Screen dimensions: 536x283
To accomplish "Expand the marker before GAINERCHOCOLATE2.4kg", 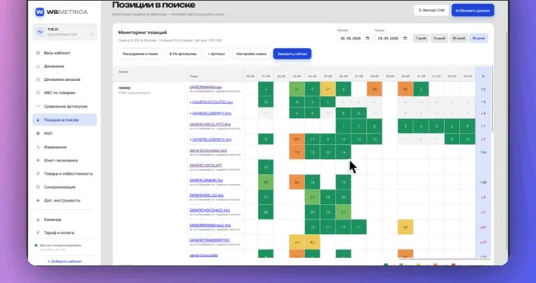I will pyautogui.click(x=191, y=102).
